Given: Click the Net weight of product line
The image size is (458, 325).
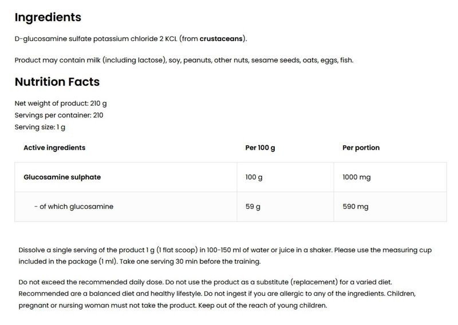Looking at the screenshot, I should [61, 104].
